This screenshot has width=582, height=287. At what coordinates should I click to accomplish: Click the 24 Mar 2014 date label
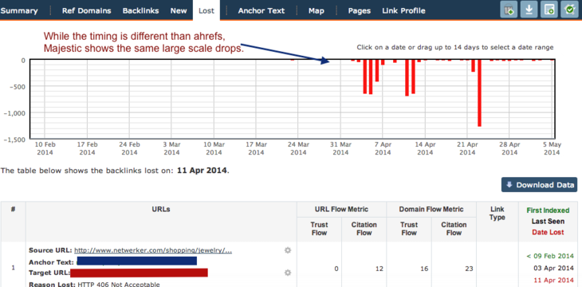(x=298, y=147)
